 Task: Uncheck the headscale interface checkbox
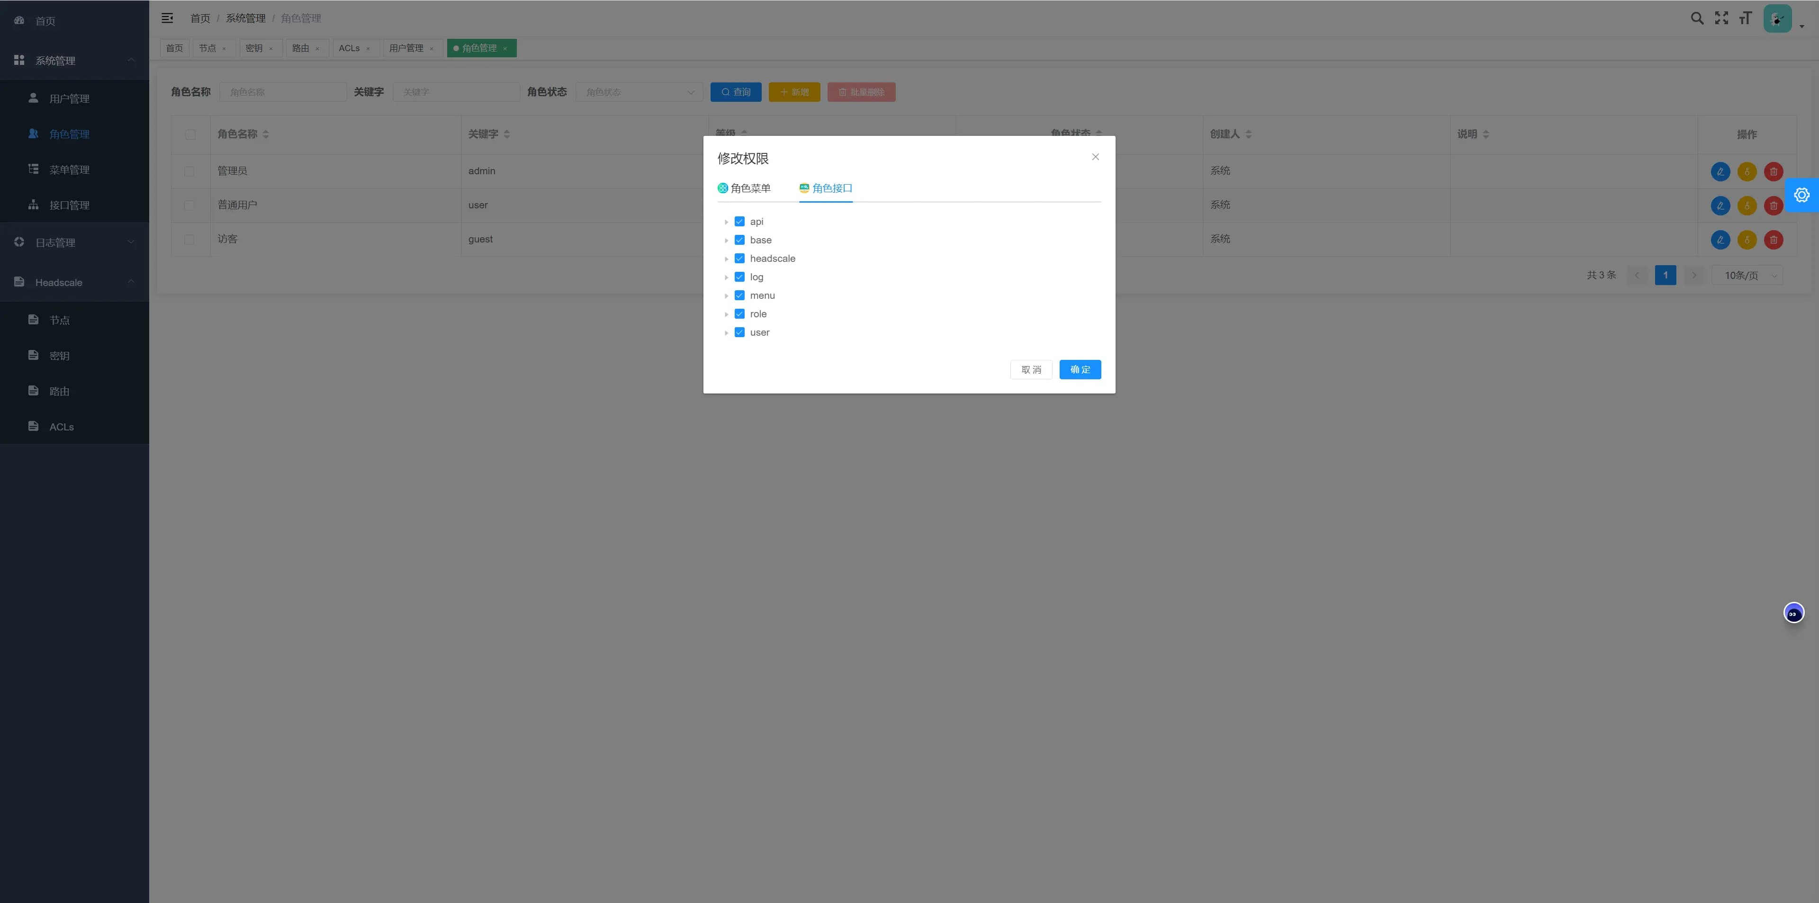coord(739,259)
